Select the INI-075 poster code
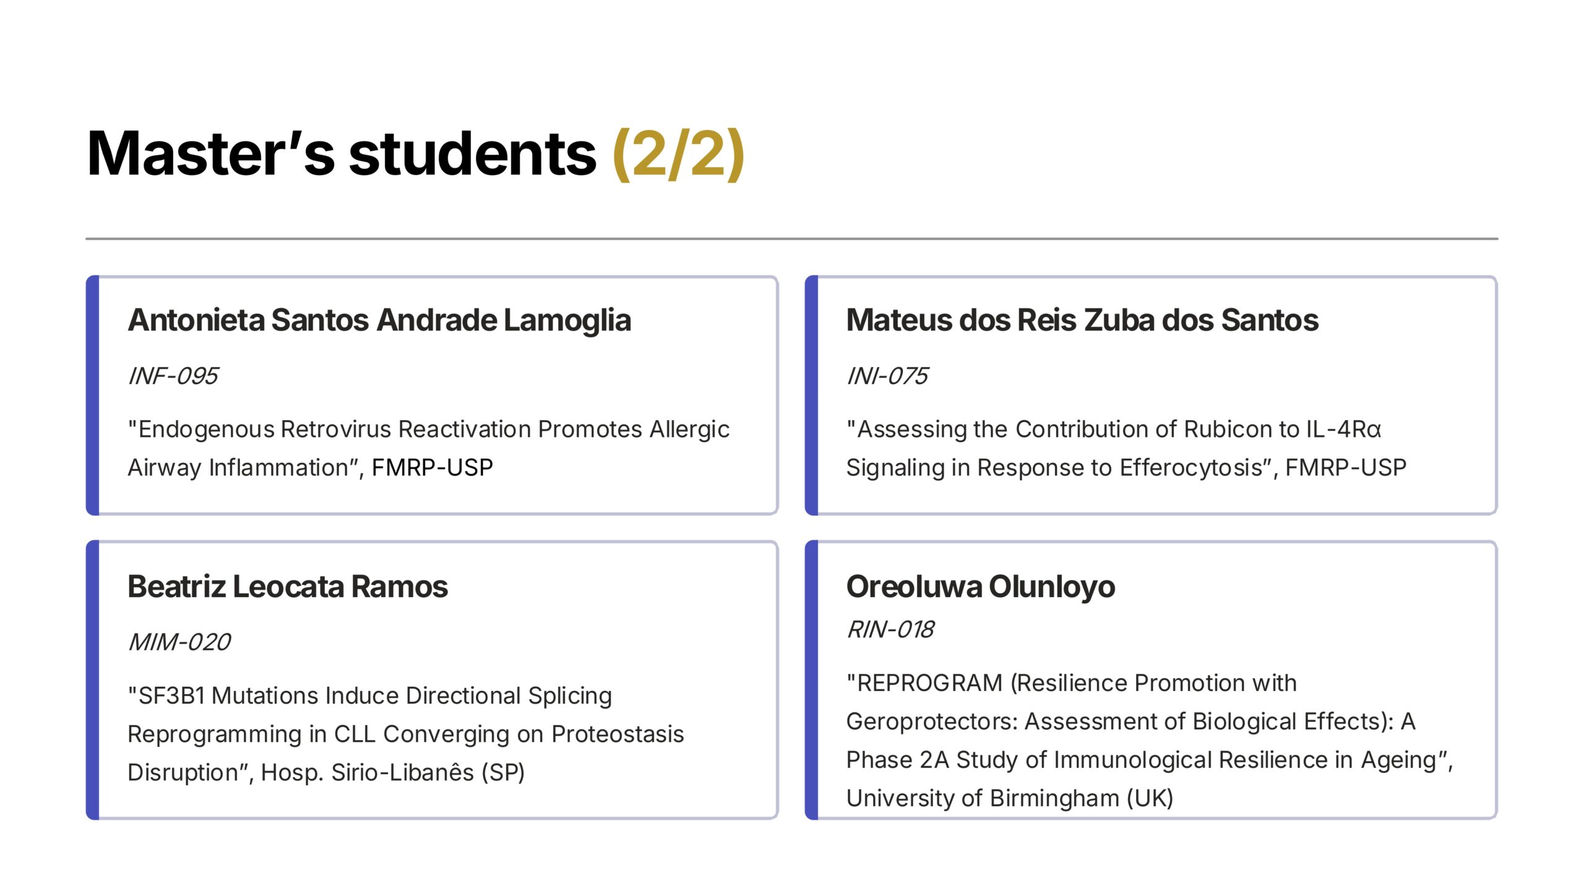The height and width of the screenshot is (891, 1584). click(x=887, y=376)
